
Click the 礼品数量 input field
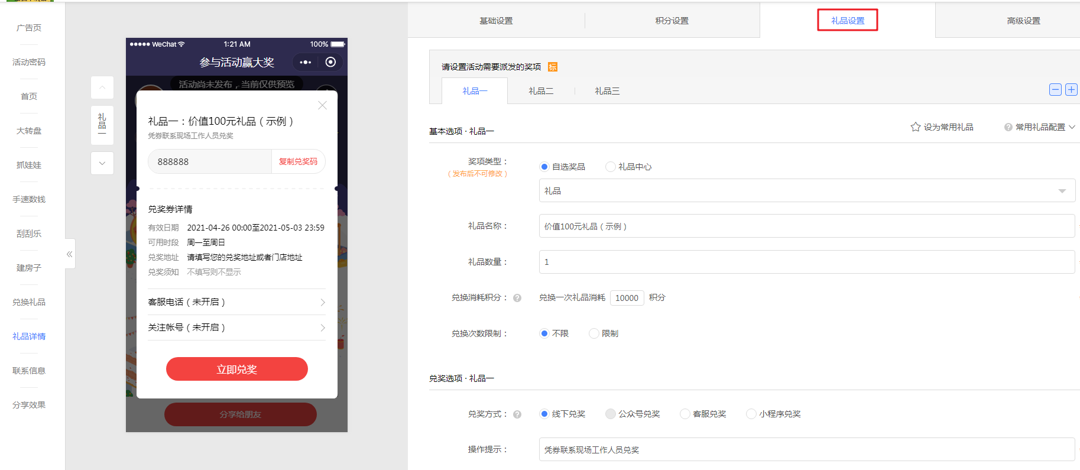807,261
